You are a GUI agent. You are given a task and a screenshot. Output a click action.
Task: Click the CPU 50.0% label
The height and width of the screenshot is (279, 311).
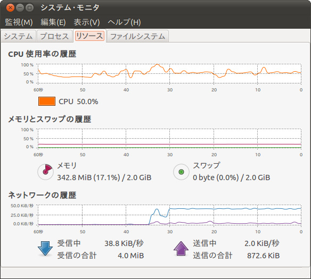point(78,102)
